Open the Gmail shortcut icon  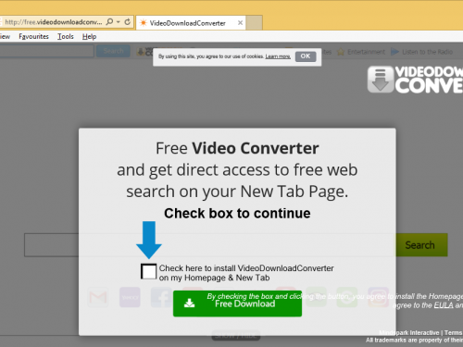coord(98,297)
